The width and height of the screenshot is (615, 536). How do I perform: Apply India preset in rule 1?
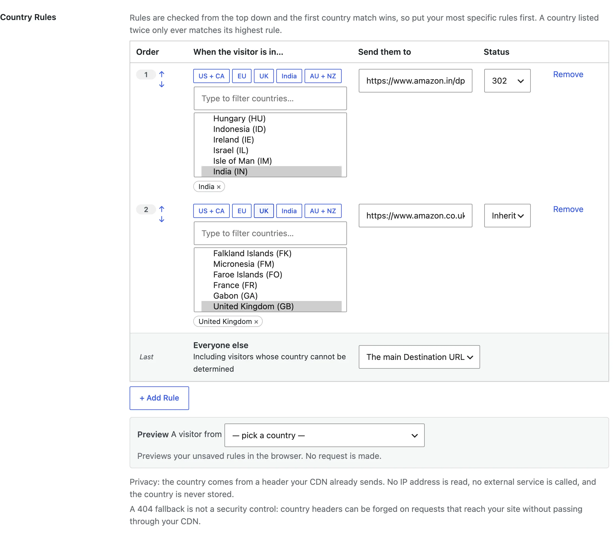pyautogui.click(x=289, y=76)
